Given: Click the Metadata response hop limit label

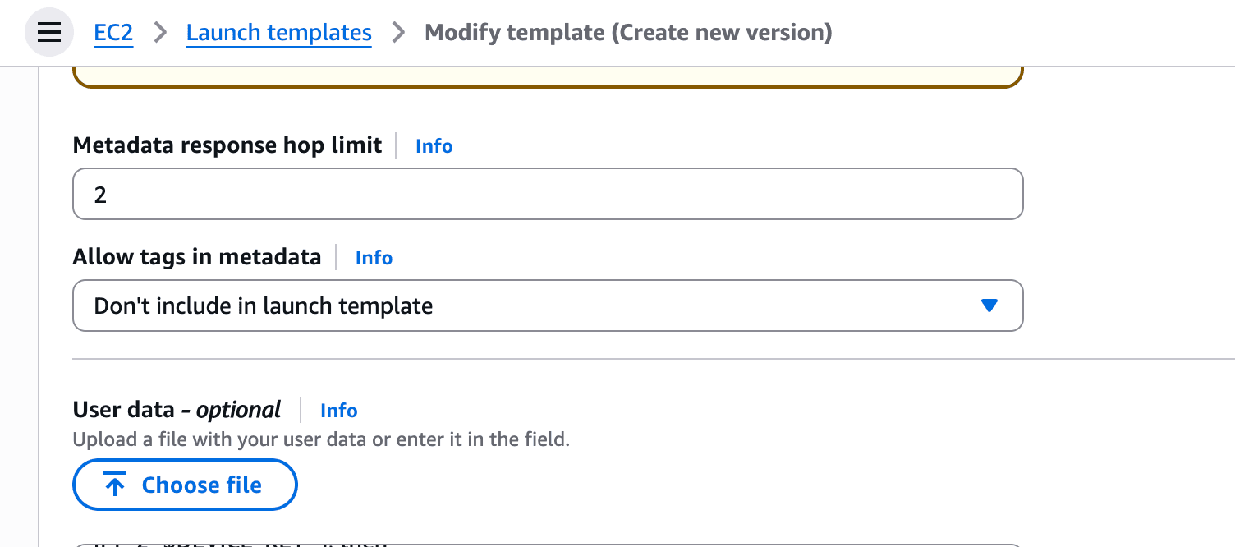Looking at the screenshot, I should click(x=227, y=145).
